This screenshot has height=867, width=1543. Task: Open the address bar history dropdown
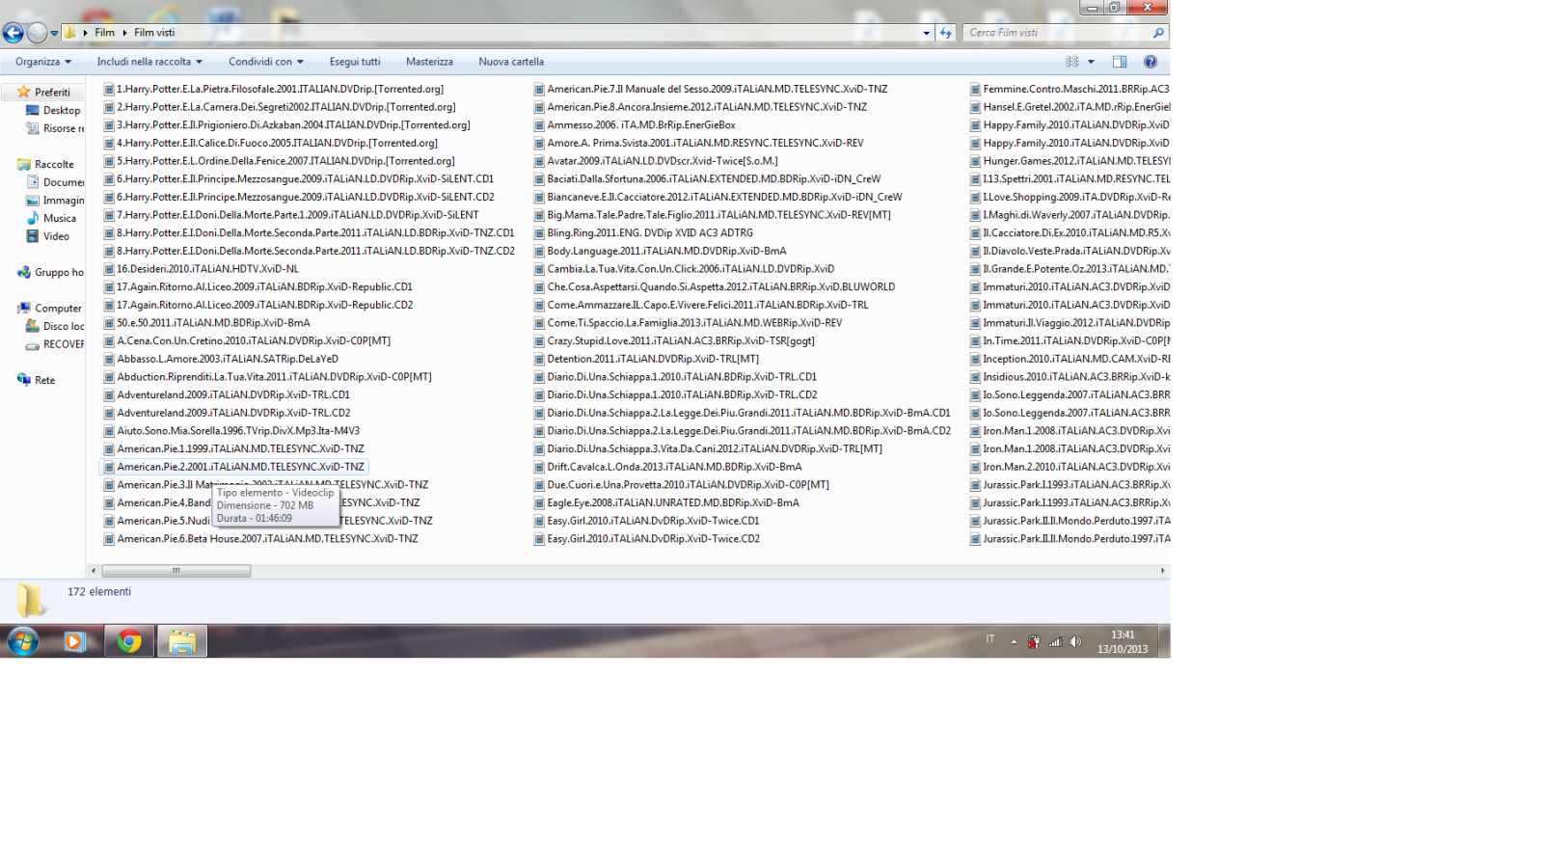tap(926, 33)
